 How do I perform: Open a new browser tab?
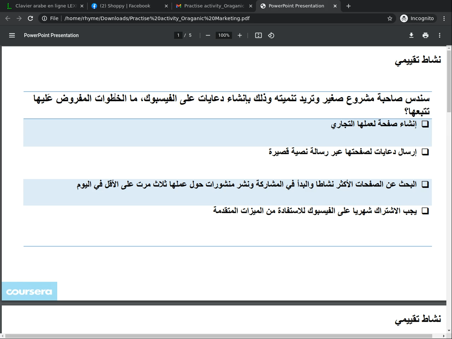click(349, 6)
